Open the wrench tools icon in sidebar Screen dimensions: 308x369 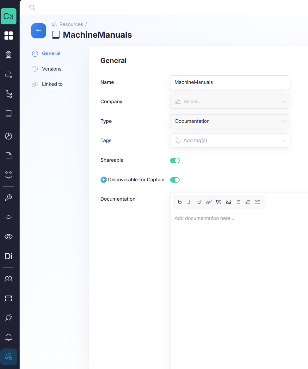tap(9, 198)
